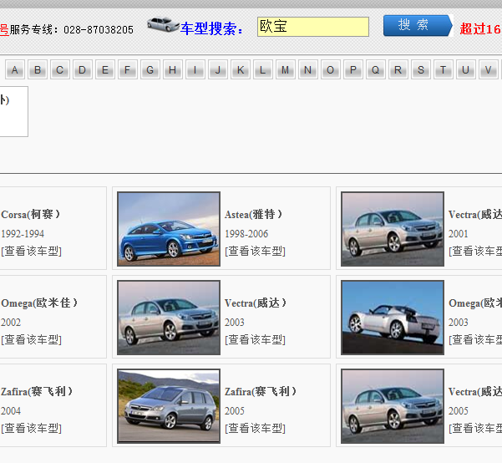The width and height of the screenshot is (502, 463).
Task: Select letter F in the alphabet index
Action: click(x=128, y=69)
